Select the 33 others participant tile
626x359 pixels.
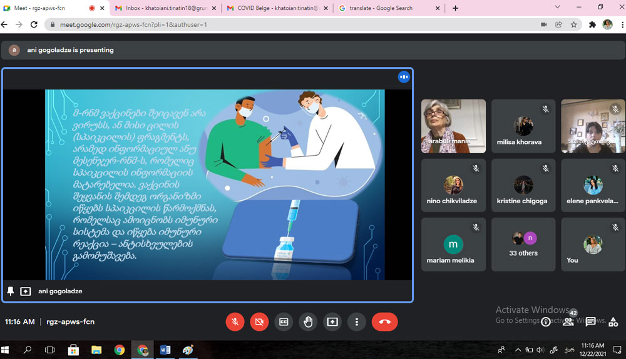pyautogui.click(x=523, y=244)
